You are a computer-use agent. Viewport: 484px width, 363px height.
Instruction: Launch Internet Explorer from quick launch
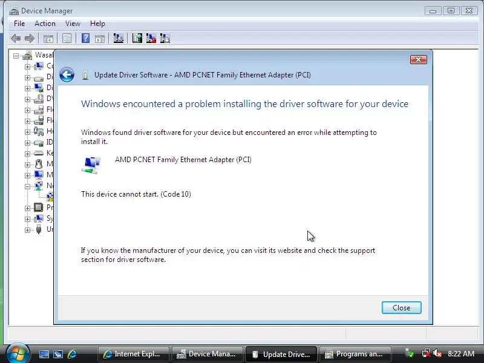72,354
